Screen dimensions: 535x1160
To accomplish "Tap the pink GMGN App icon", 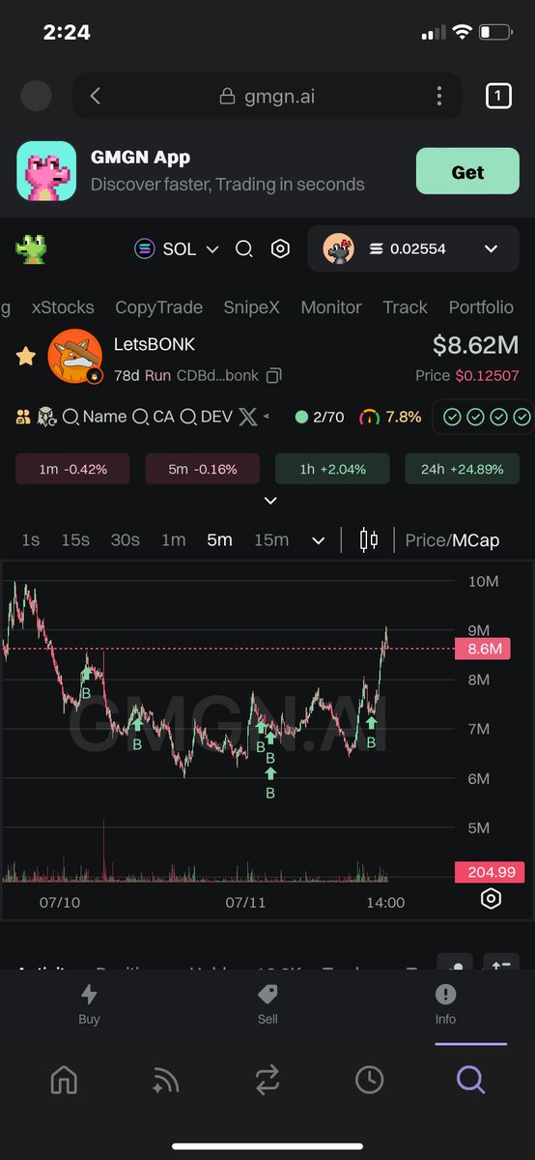I will point(46,171).
